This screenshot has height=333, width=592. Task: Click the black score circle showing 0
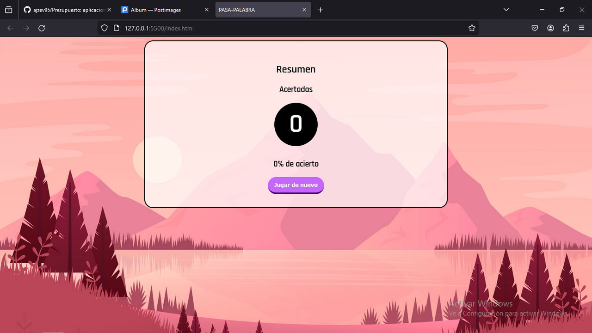click(296, 124)
